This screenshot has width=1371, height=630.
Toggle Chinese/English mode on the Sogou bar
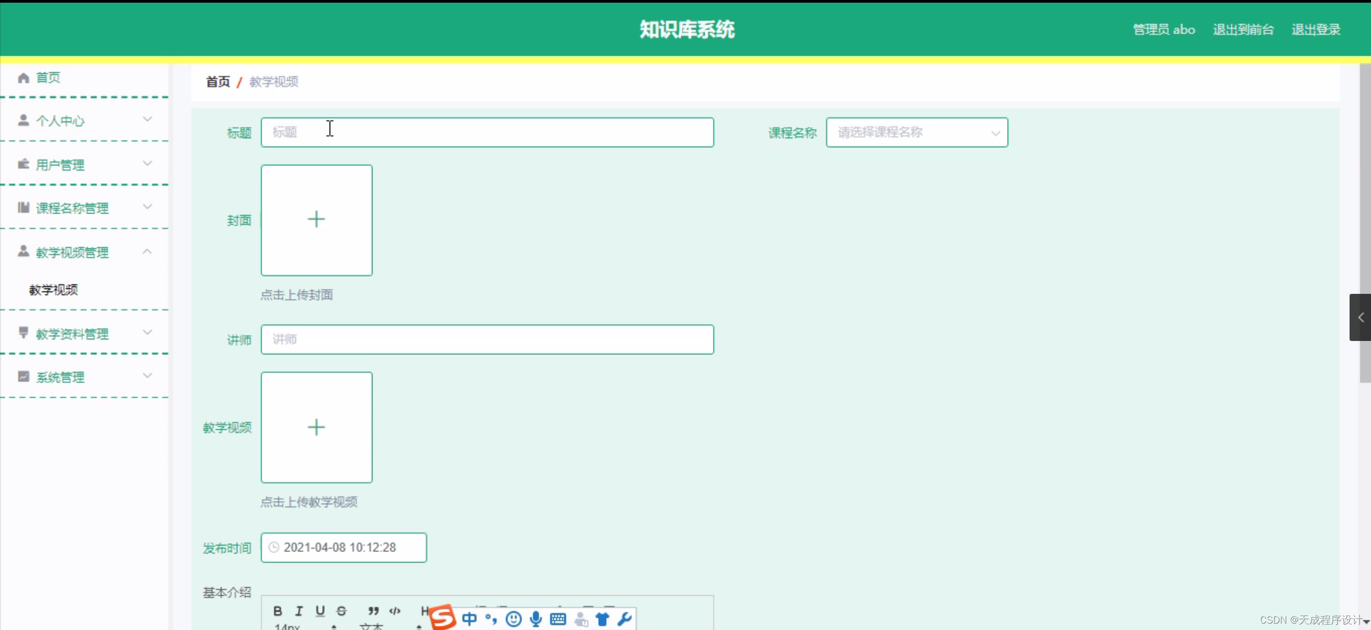click(470, 619)
